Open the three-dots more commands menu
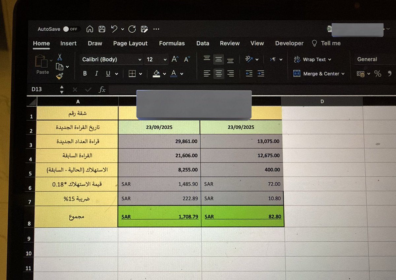Viewport: 396px width, 280px height. point(156,29)
